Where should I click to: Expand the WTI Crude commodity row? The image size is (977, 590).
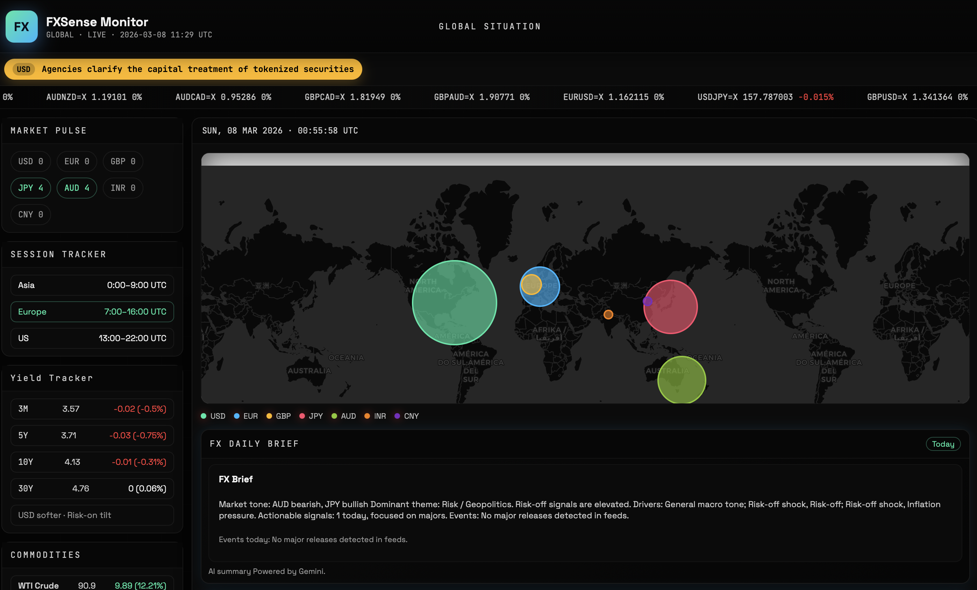(92, 584)
